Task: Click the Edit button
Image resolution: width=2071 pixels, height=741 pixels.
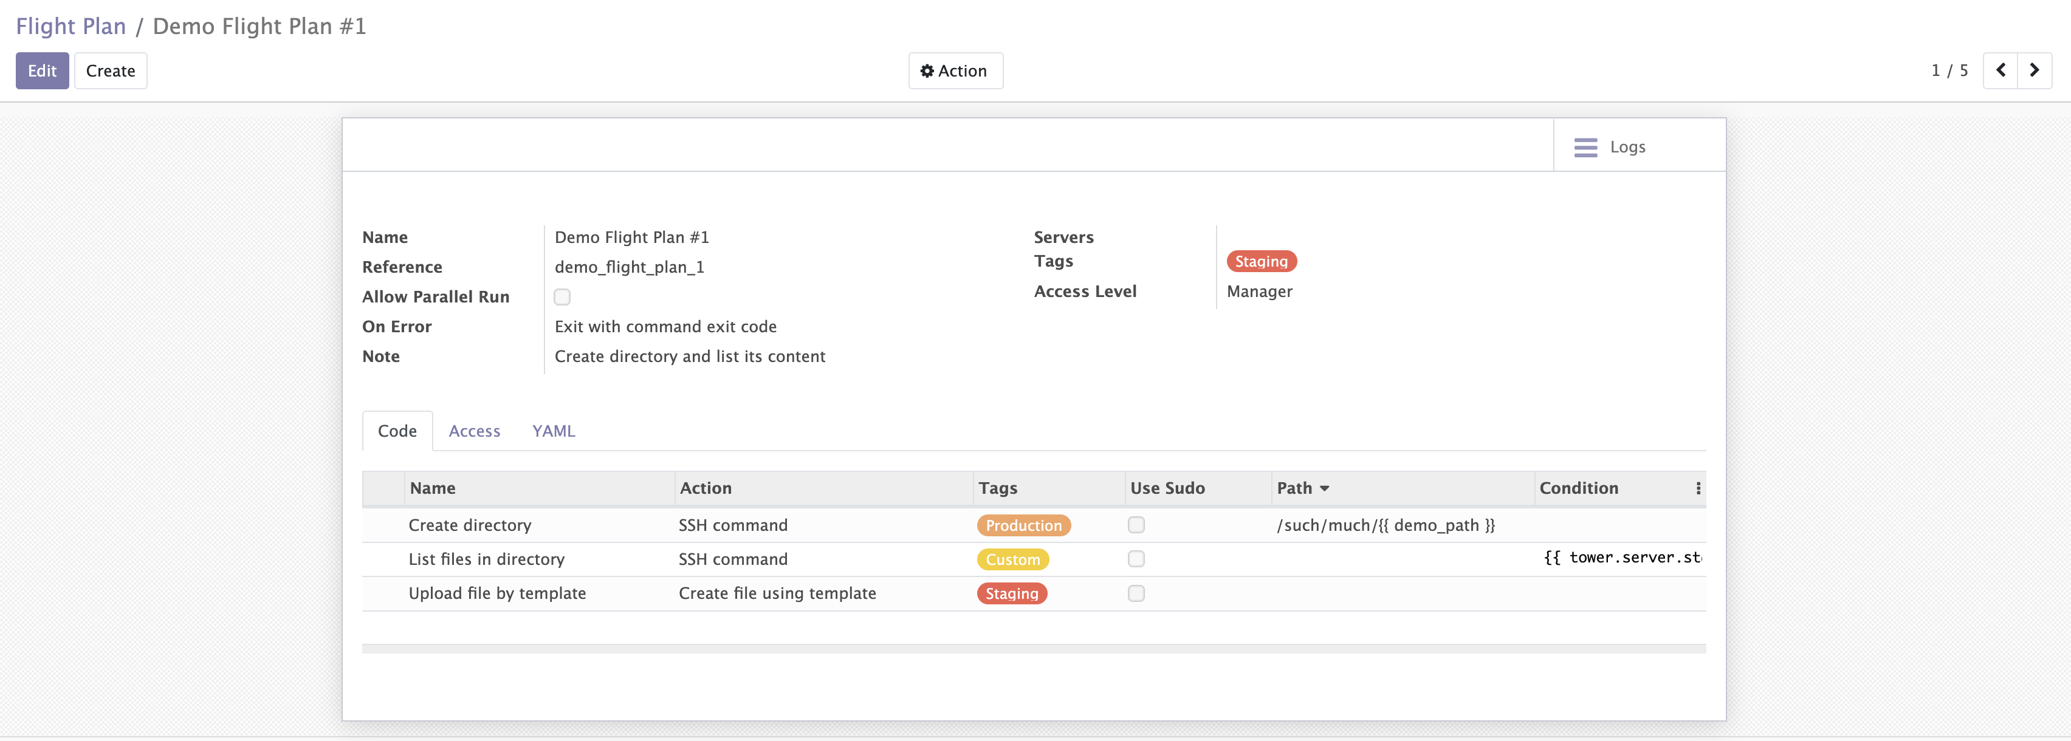Action: pos(42,70)
